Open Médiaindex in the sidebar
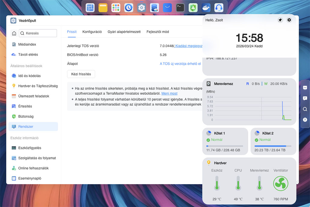 click(33, 44)
